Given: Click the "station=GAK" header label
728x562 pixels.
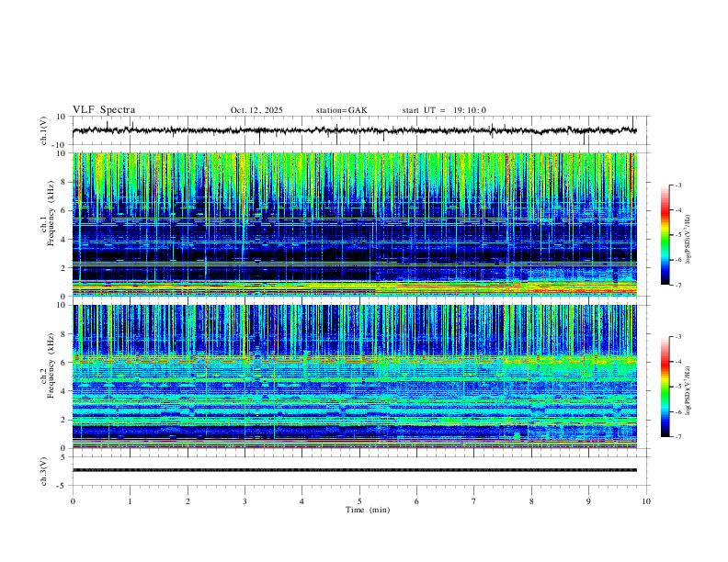Looking at the screenshot, I should pyautogui.click(x=341, y=110).
